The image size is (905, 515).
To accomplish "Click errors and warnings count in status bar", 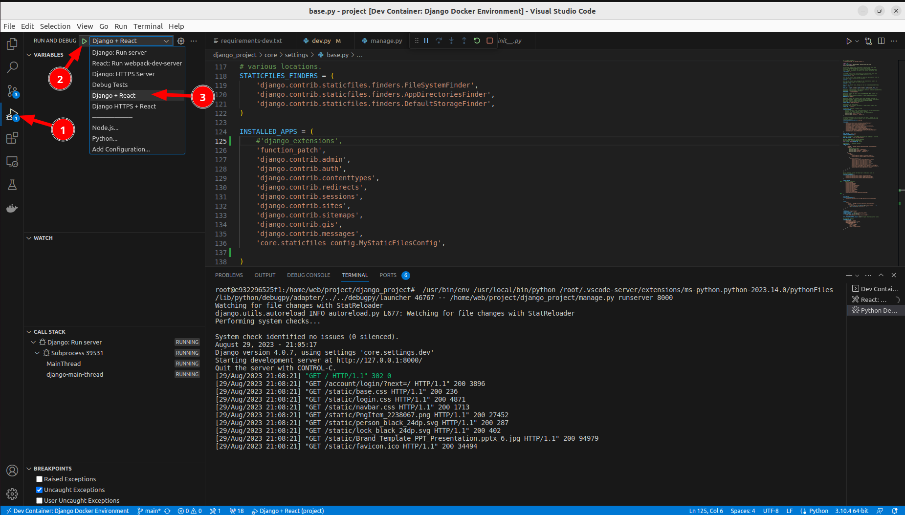I will coord(190,511).
